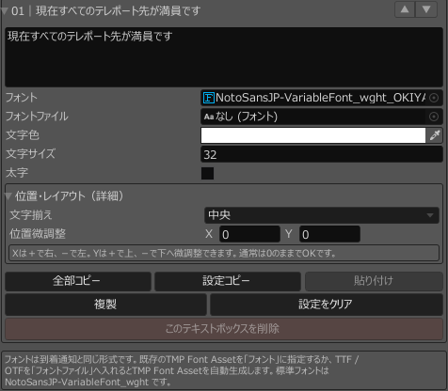Image resolution: width=448 pixels, height=391 pixels.
Task: Click the hint text starting with Xは＋で右
Action: [x=224, y=253]
